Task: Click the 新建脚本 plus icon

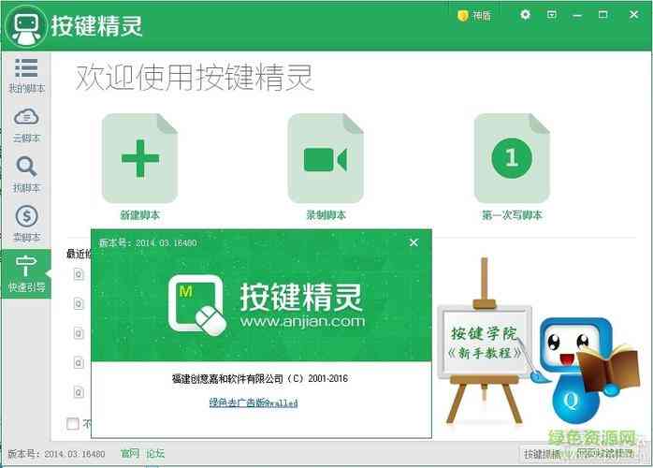Action: point(139,159)
